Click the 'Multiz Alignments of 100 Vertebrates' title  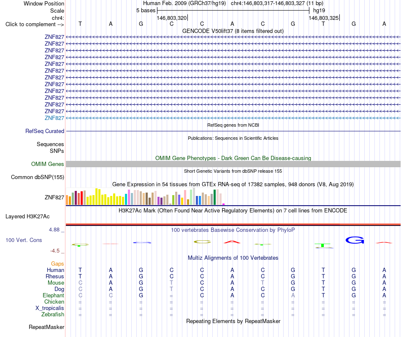(x=233, y=258)
